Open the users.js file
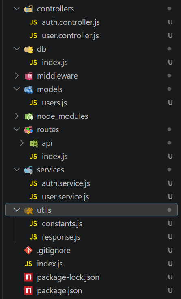Viewport: 181px width, 299px height. (x=54, y=103)
